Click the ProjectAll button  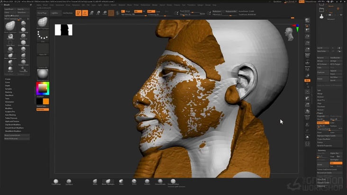tap(323, 116)
